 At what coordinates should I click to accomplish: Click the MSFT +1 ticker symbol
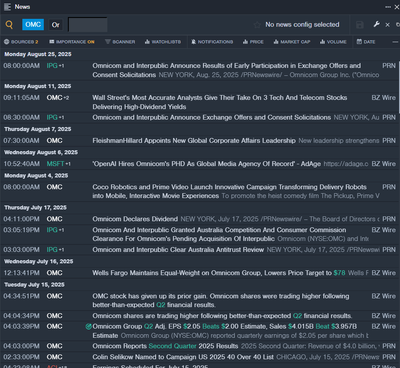[59, 164]
